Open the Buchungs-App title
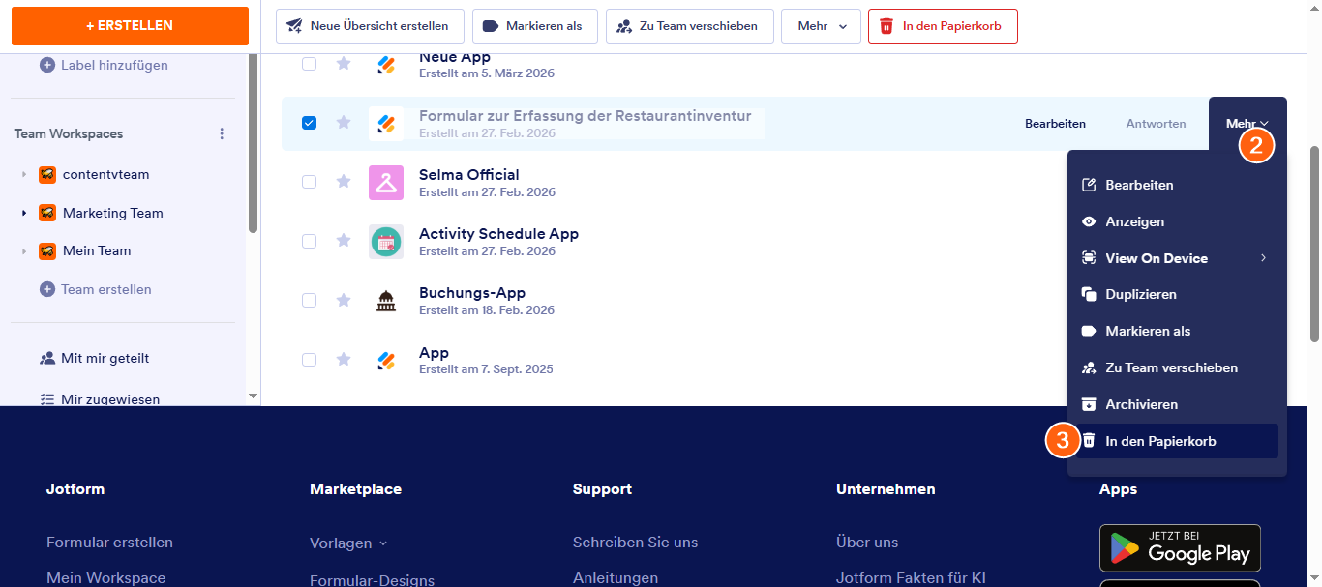This screenshot has width=1322, height=587. pos(472,293)
